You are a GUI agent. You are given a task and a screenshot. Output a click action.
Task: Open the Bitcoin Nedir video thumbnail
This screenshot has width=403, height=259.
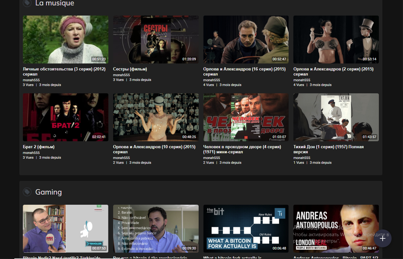65,229
